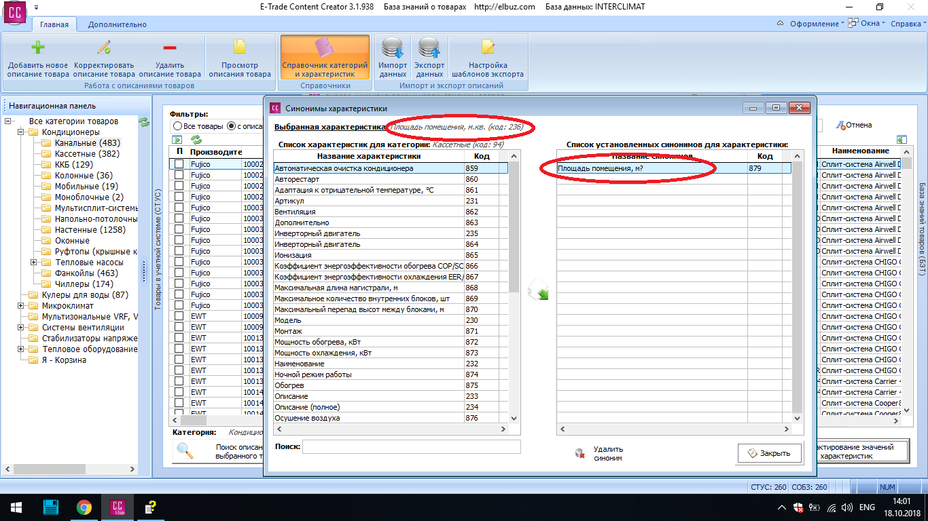Viewport: 928px width, 521px height.
Task: Click the floppy disk taskbar app
Action: (50, 507)
